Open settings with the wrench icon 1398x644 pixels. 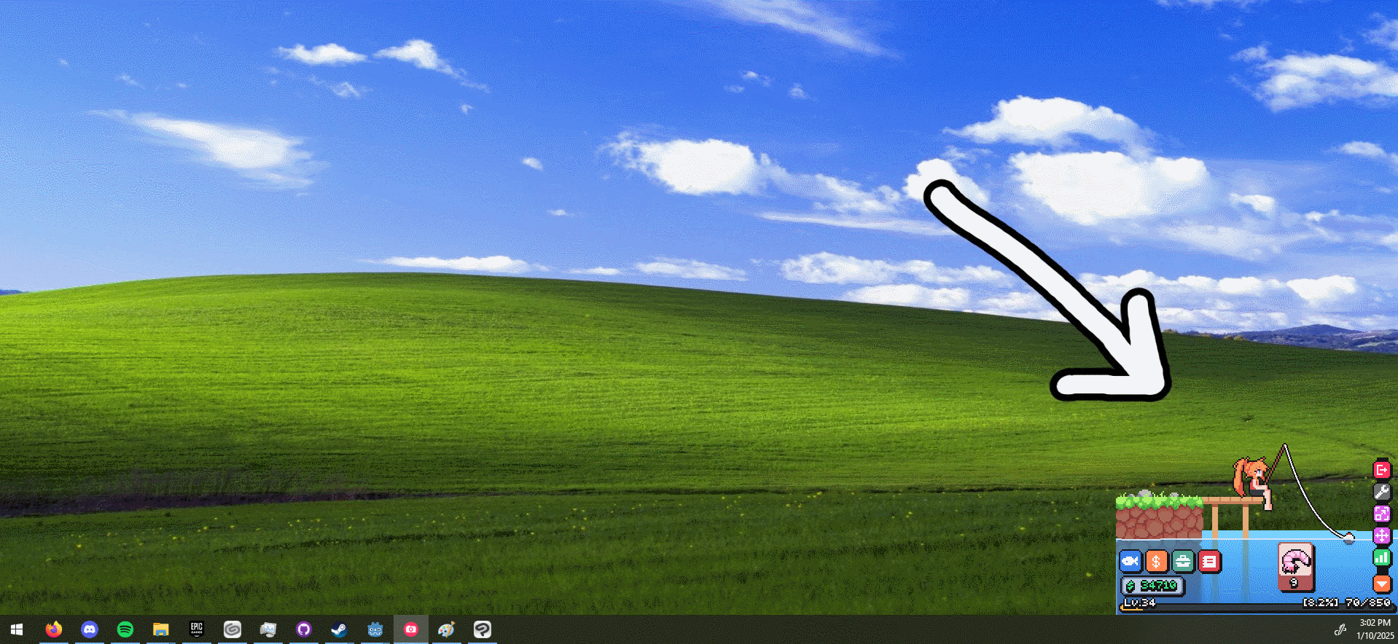click(x=1381, y=492)
